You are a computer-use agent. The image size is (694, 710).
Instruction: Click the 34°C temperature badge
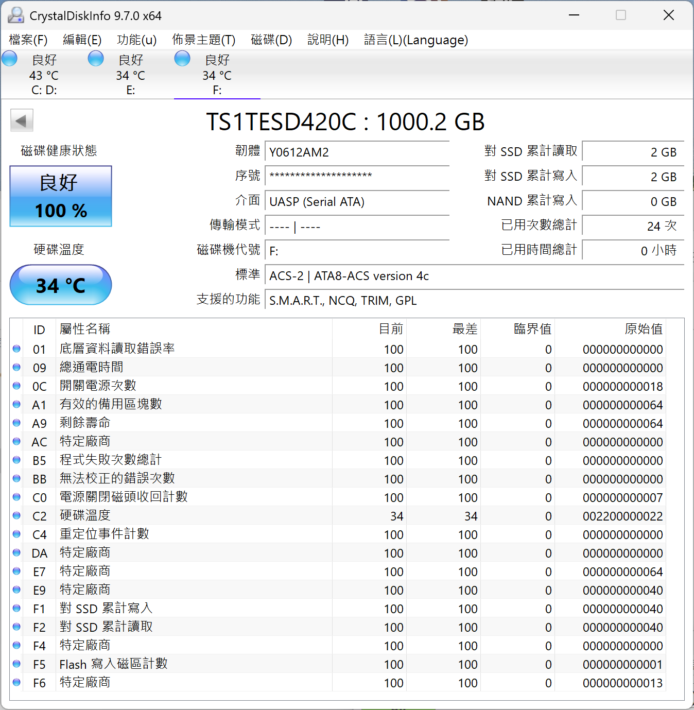click(60, 285)
